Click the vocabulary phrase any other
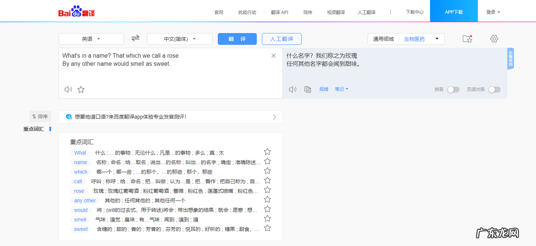Screen dimensions: 536x246 click(85, 200)
